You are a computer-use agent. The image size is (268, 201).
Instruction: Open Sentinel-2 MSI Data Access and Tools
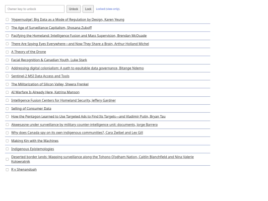[40, 76]
